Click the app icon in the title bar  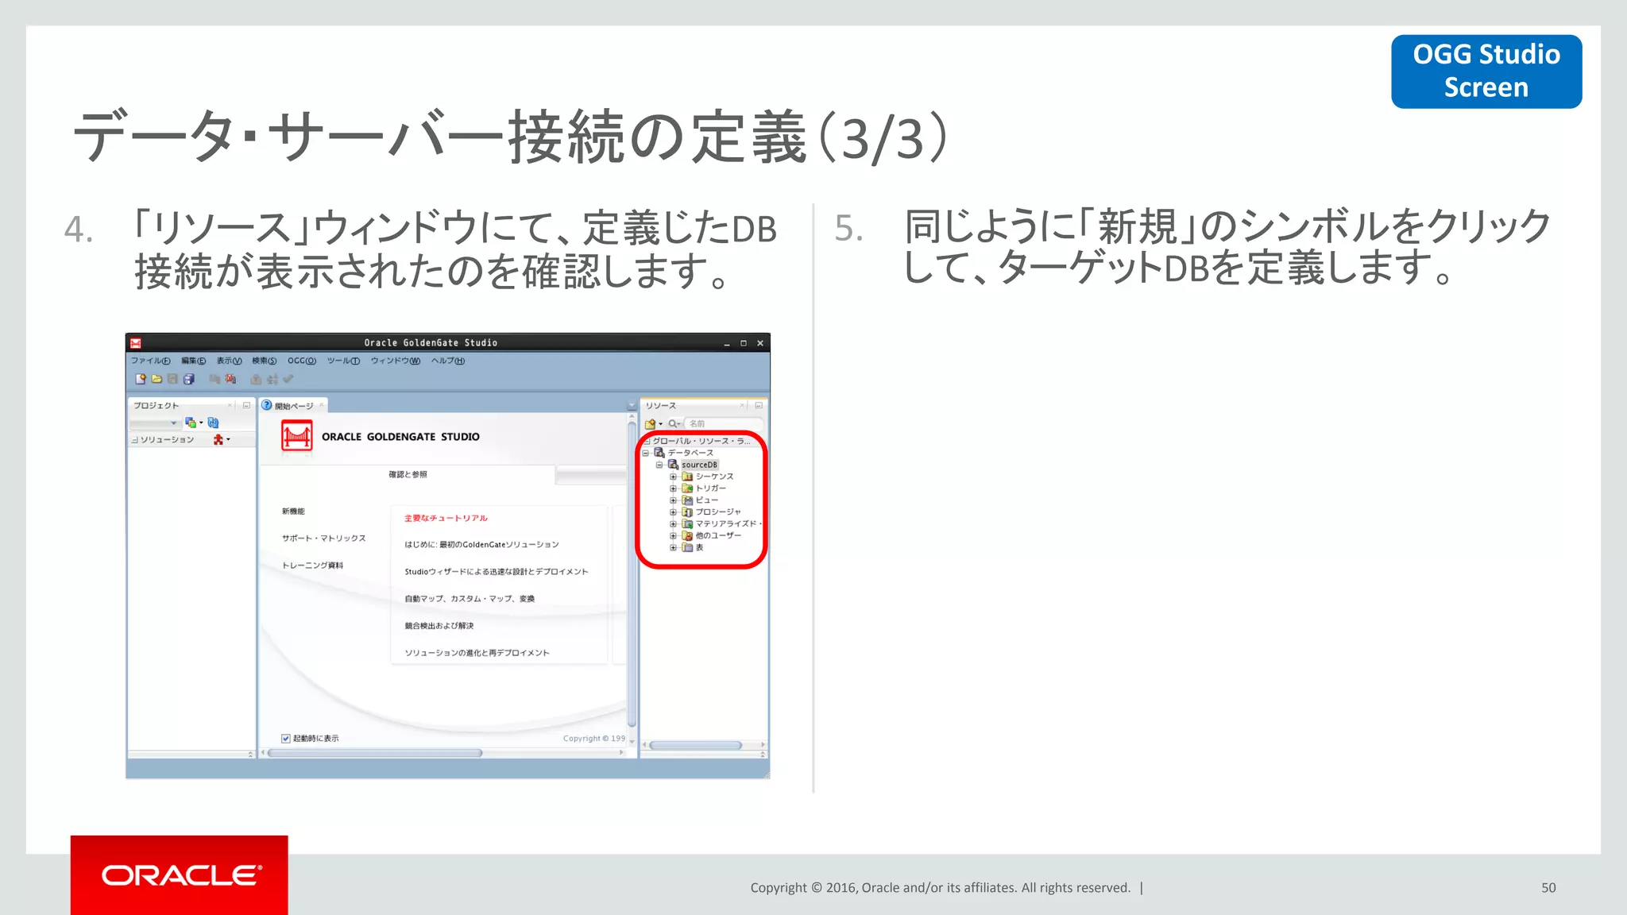click(x=136, y=343)
